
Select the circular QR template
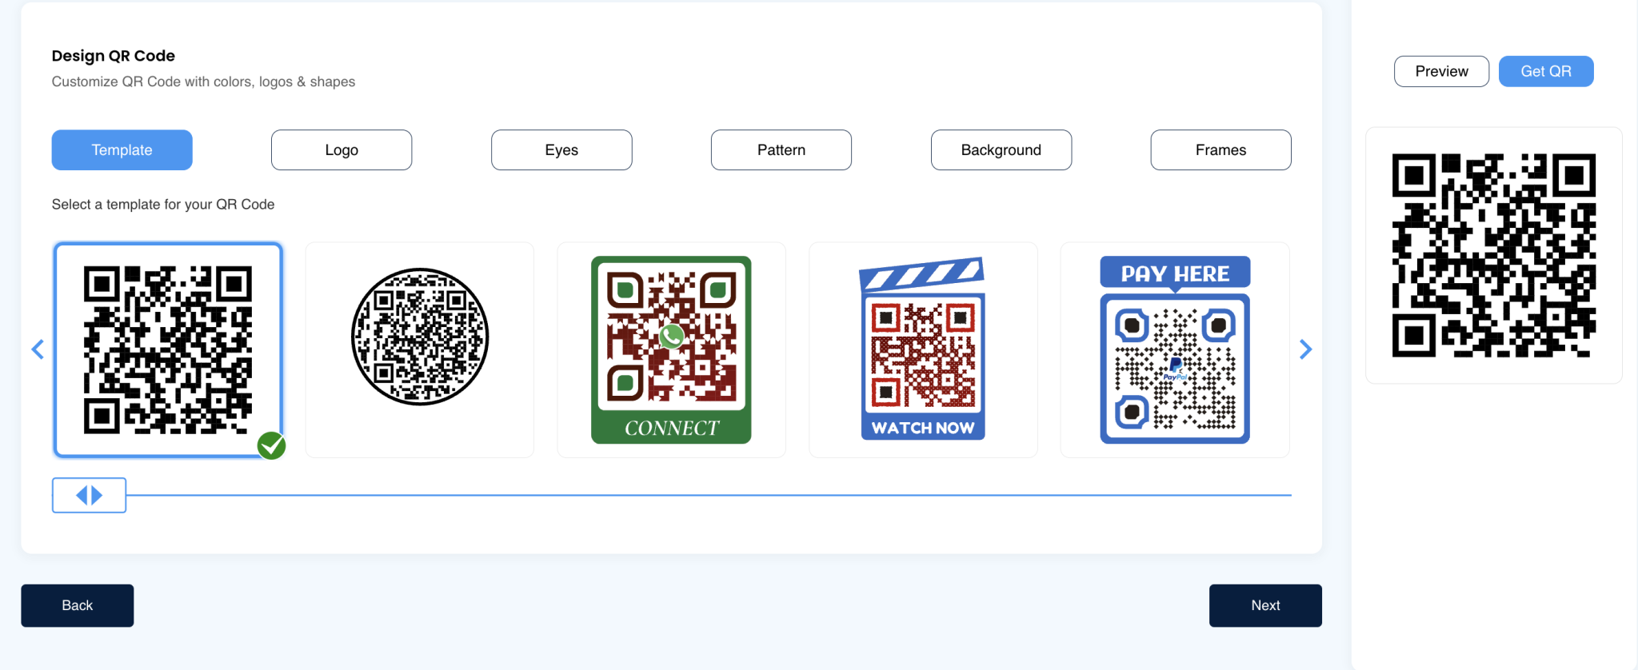420,350
